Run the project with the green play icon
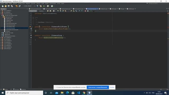 coord(44,6)
